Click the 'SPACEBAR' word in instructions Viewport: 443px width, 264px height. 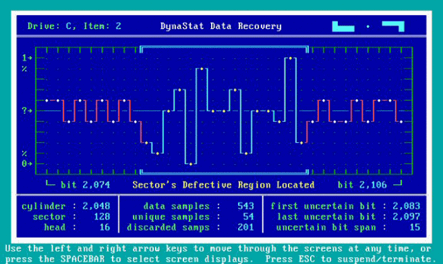[x=82, y=259]
